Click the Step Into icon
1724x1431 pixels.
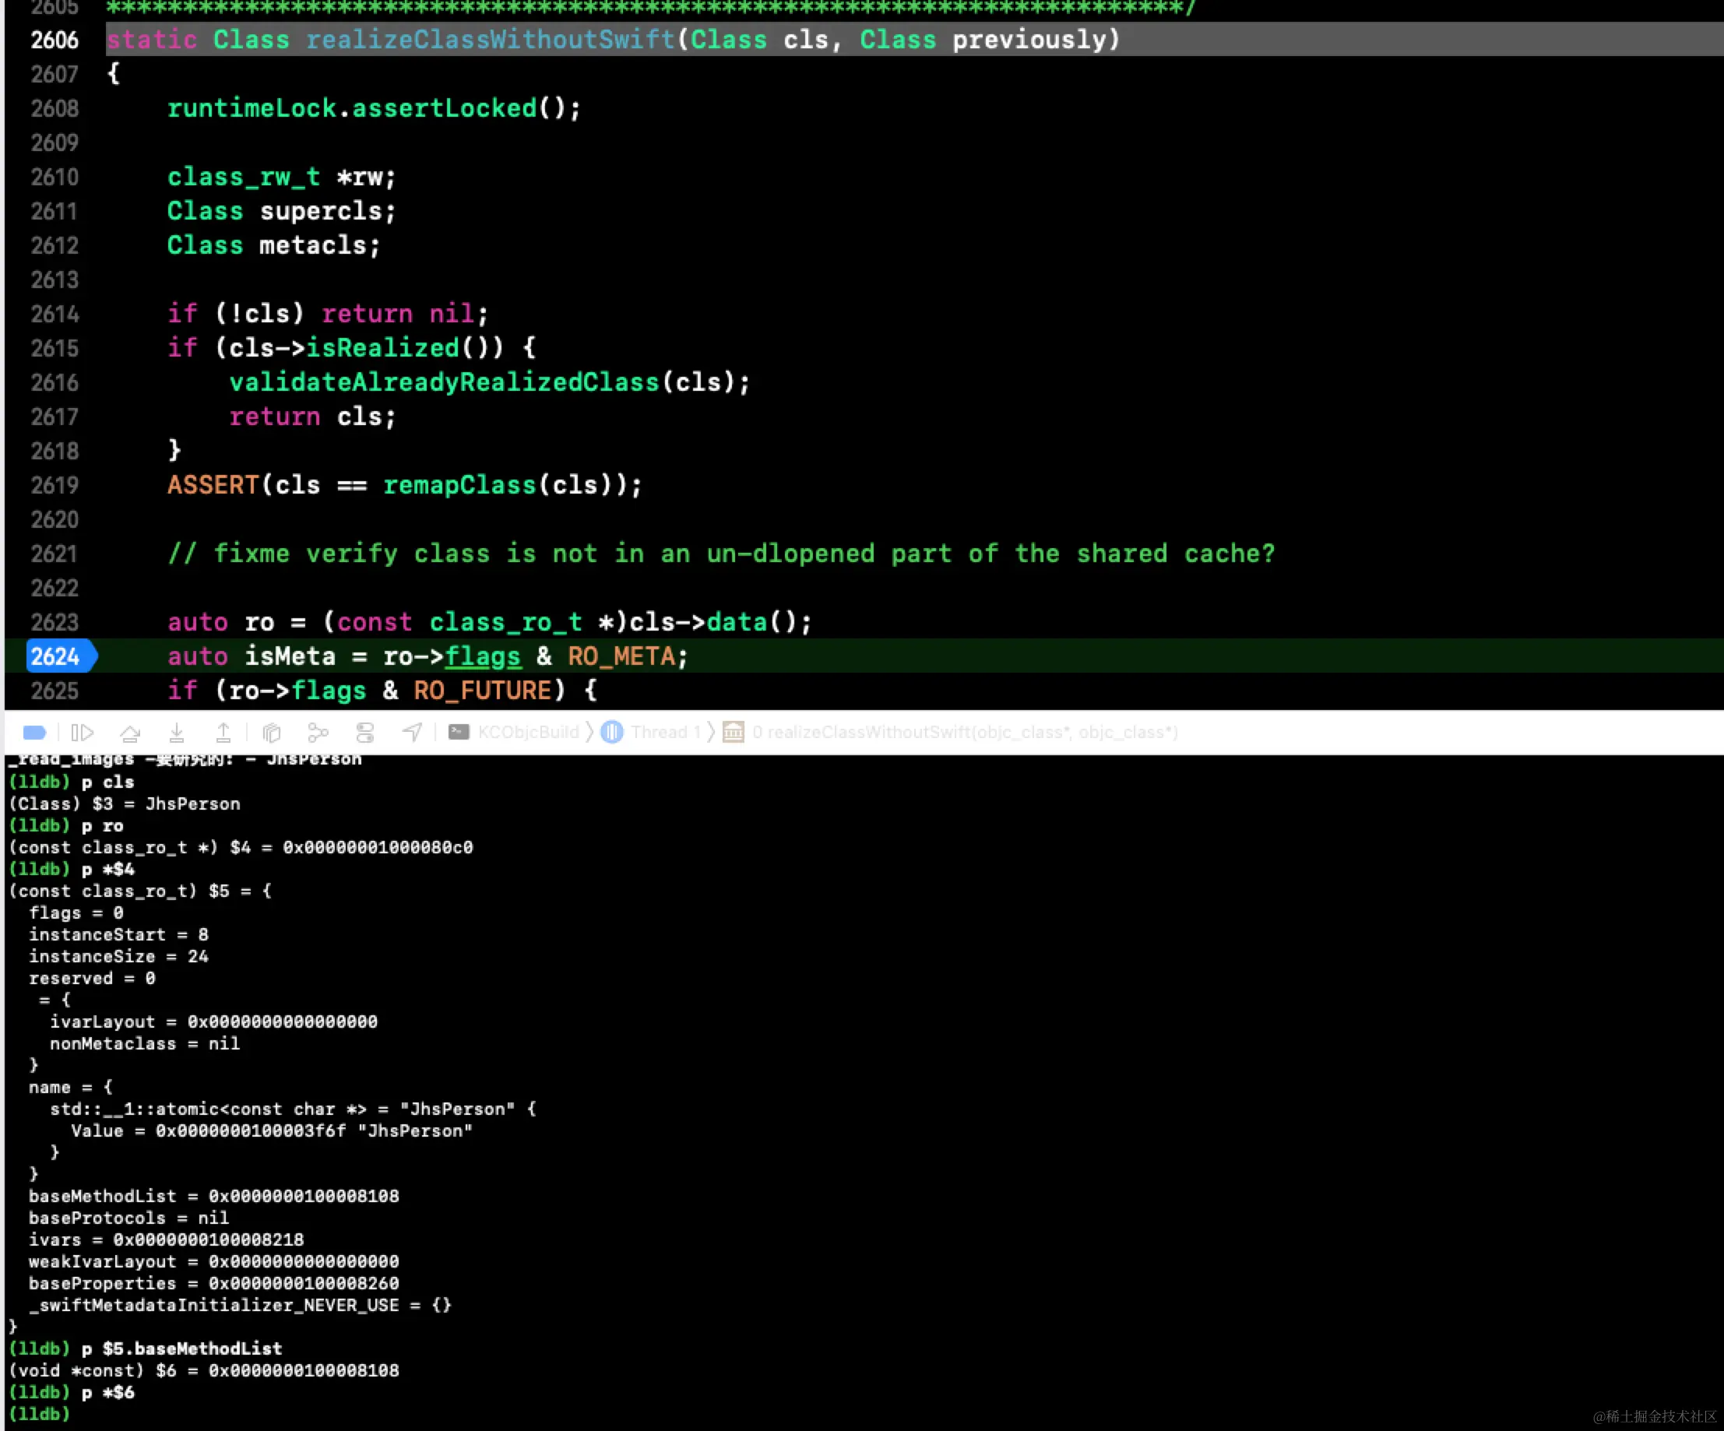177,733
